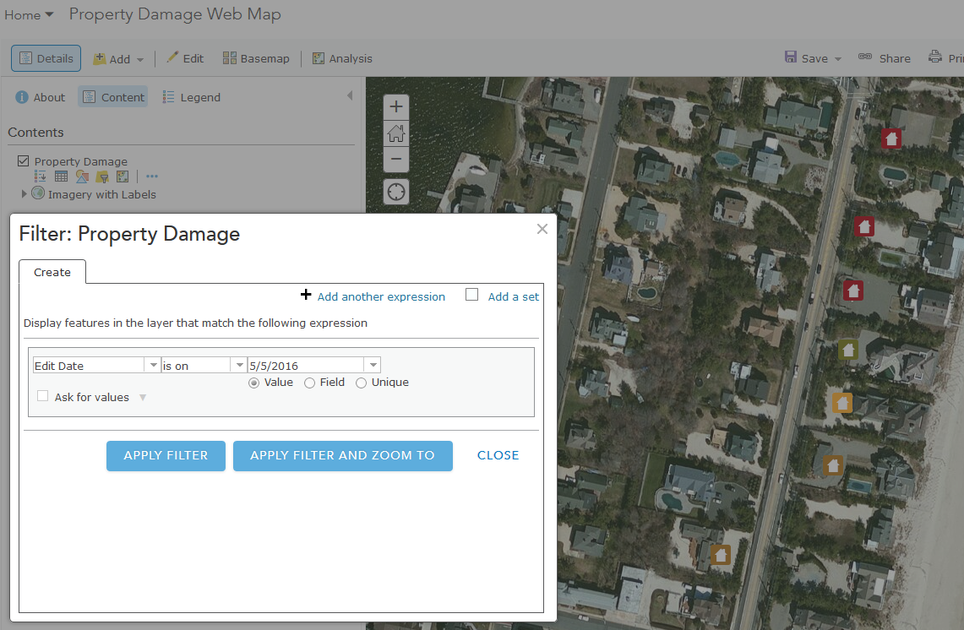Open the 'is on' operator dropdown
Viewport: 964px width, 630px height.
click(239, 365)
